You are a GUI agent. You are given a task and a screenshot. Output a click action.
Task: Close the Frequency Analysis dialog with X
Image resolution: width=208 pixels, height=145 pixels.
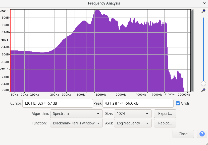204,3
